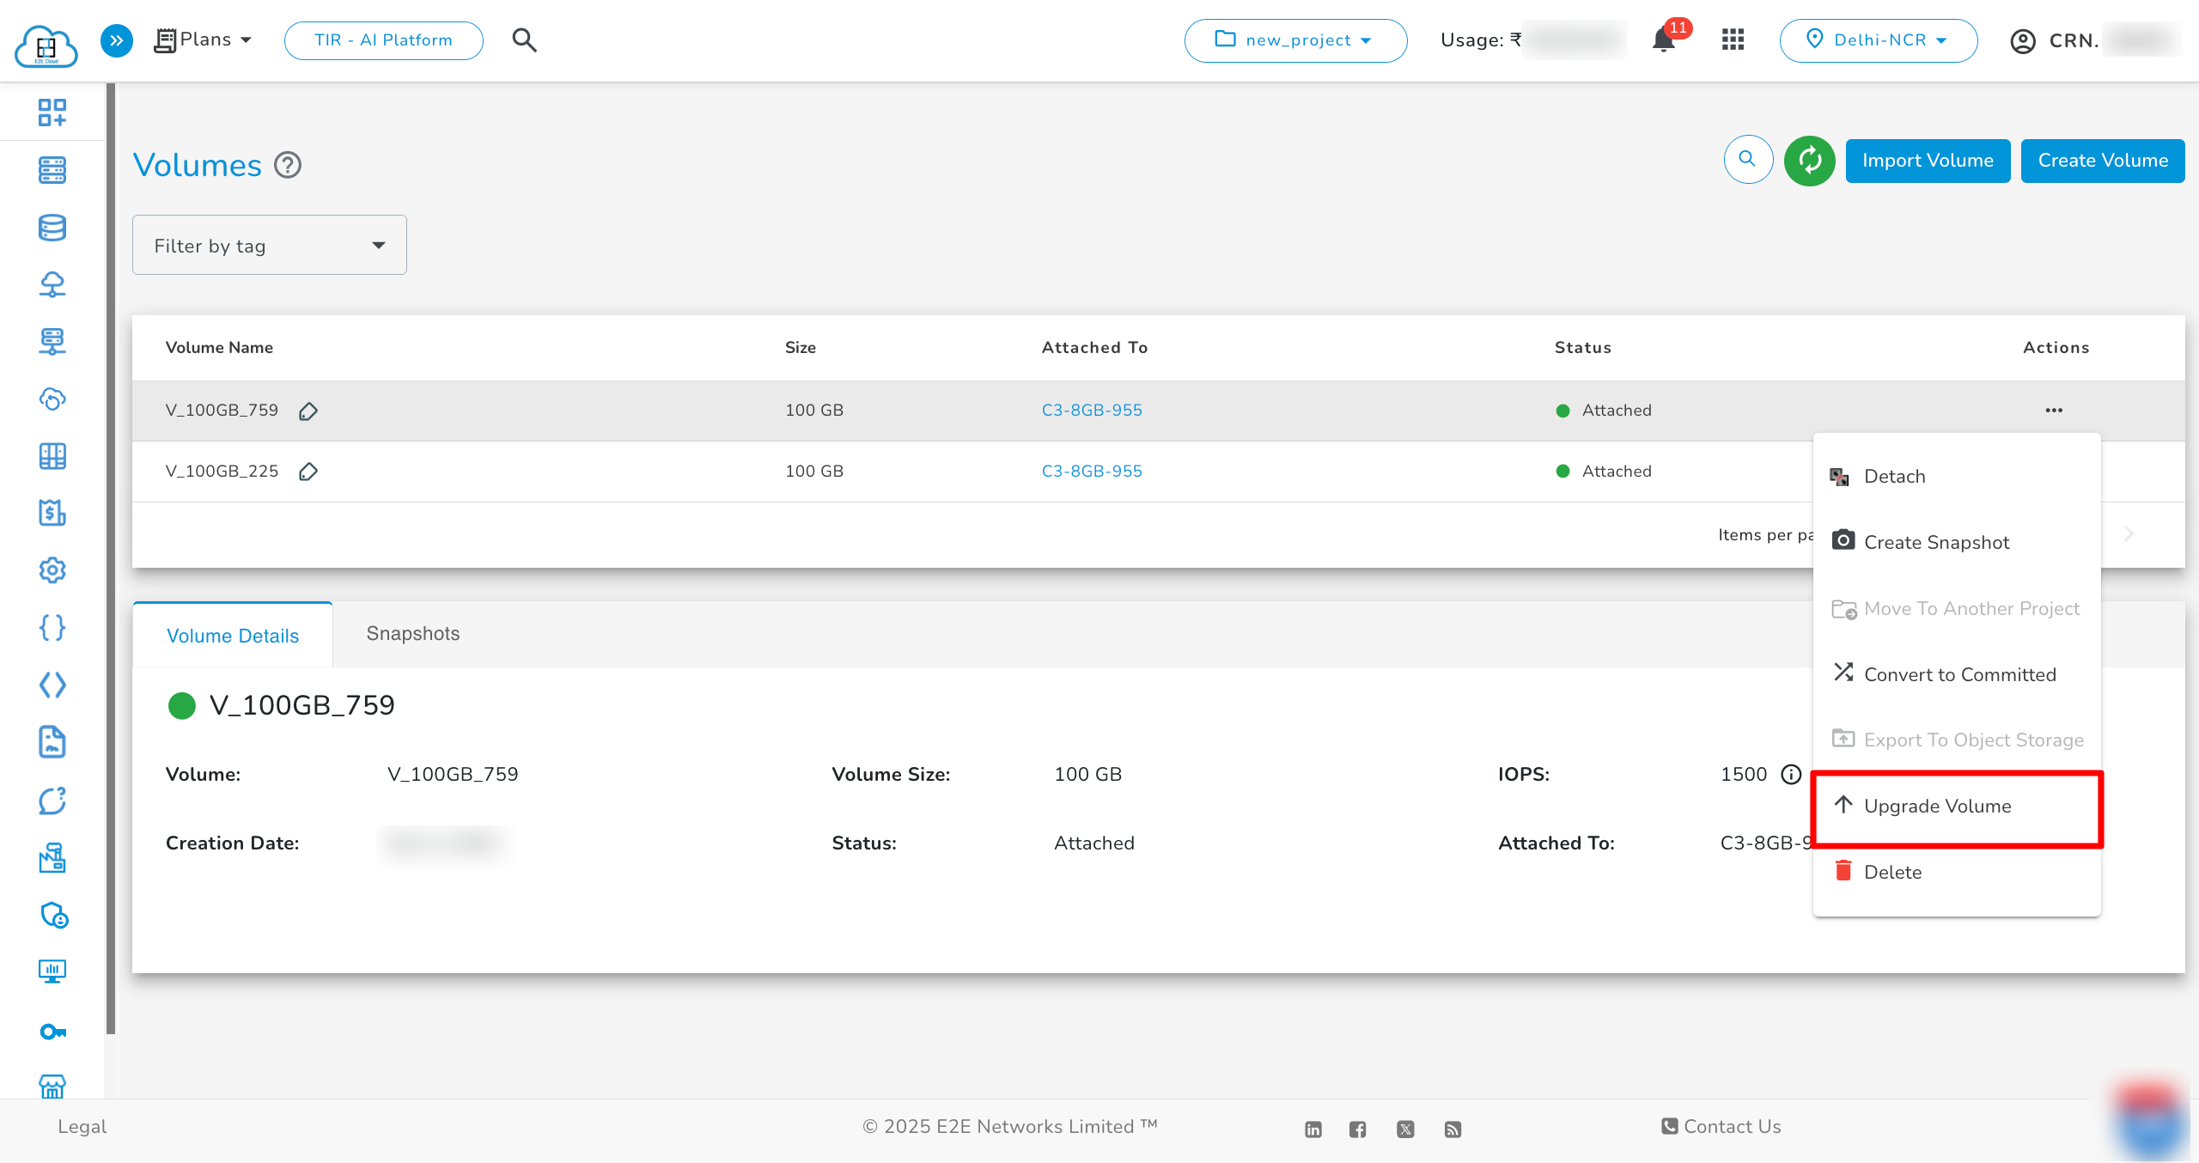Click the circular search icon near Import Volume
Screen dimensions: 2199x1163
point(1748,160)
